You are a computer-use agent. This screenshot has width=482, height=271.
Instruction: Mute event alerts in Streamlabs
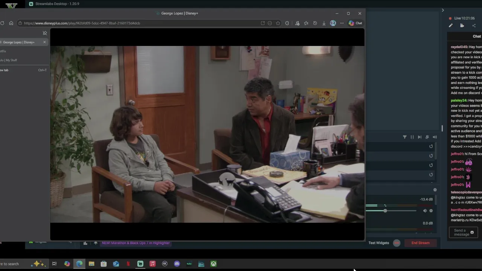[x=427, y=137]
